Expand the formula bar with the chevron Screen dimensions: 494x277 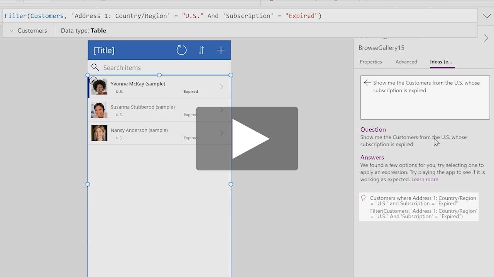point(486,16)
